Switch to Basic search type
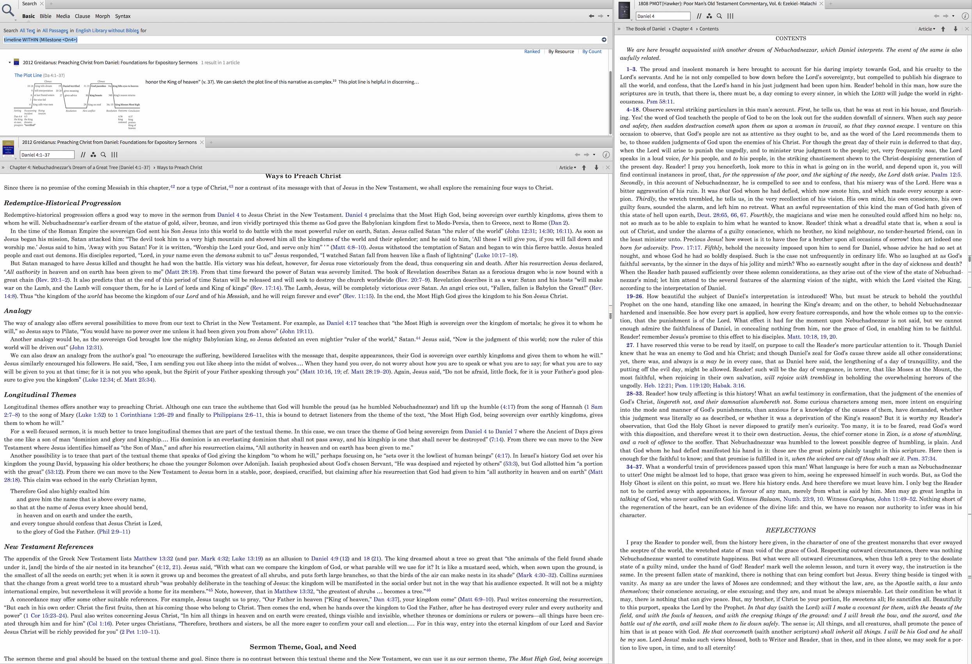The image size is (972, 664). (x=28, y=16)
